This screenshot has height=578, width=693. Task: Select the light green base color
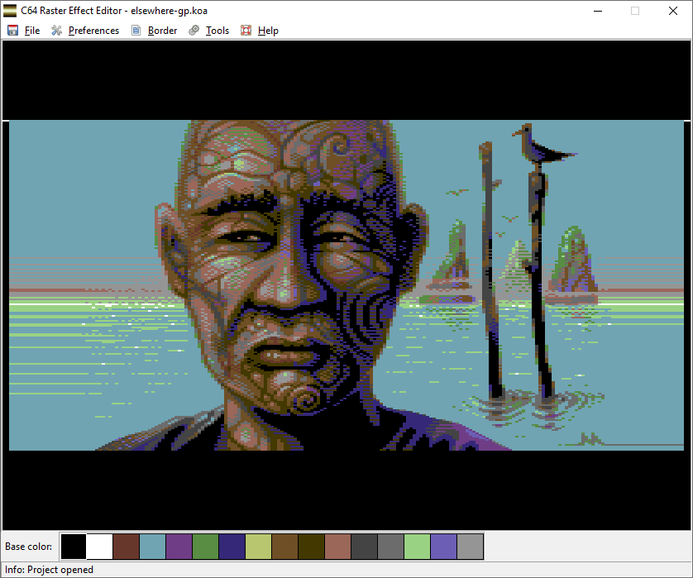418,547
